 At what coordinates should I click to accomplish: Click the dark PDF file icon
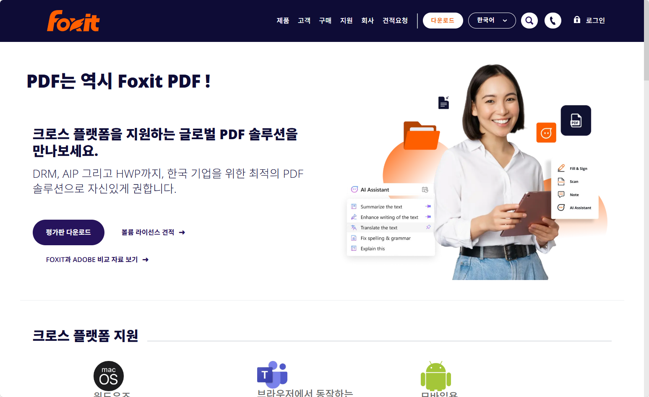(x=576, y=120)
